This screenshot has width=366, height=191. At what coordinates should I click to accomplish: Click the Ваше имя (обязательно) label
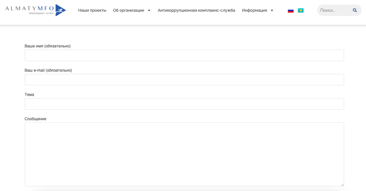tap(48, 46)
